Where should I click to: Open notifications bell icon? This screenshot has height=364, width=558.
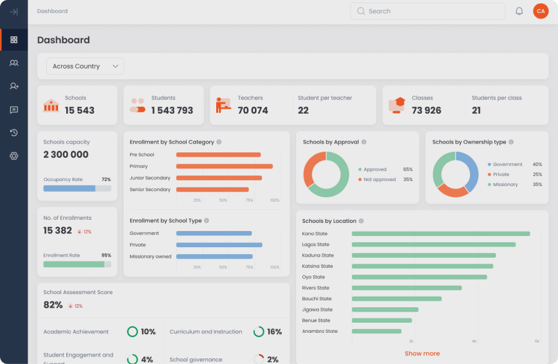(x=519, y=11)
